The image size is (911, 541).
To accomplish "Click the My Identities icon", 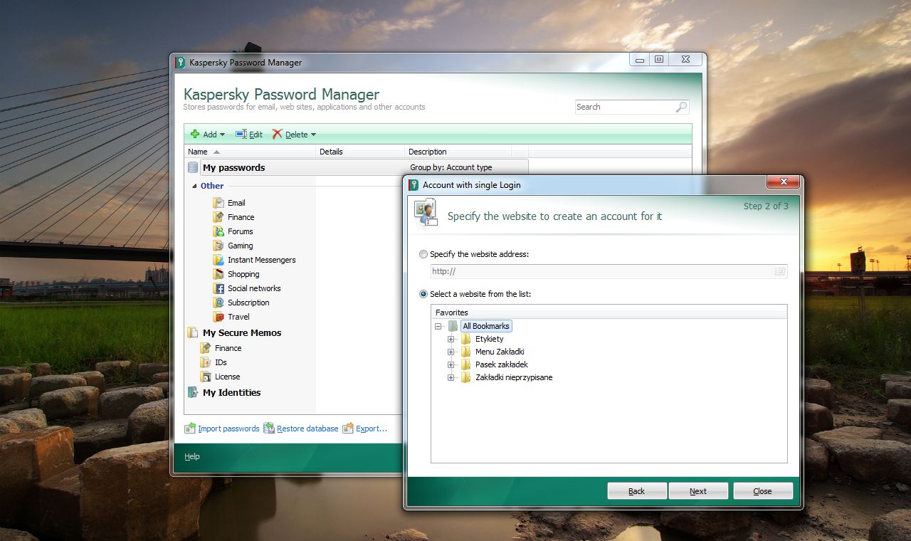I will click(192, 392).
